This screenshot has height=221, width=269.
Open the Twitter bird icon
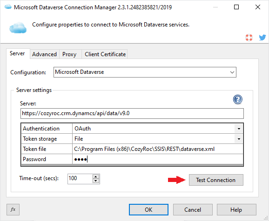tap(262, 37)
